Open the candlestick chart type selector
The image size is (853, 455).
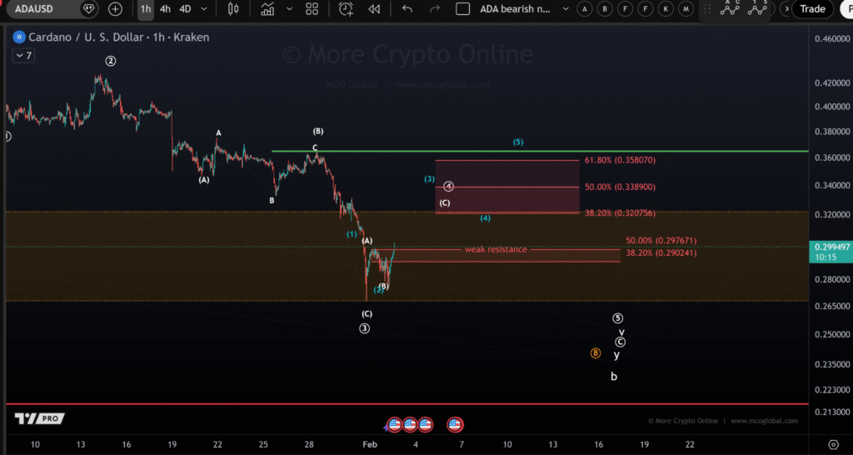[x=233, y=8]
